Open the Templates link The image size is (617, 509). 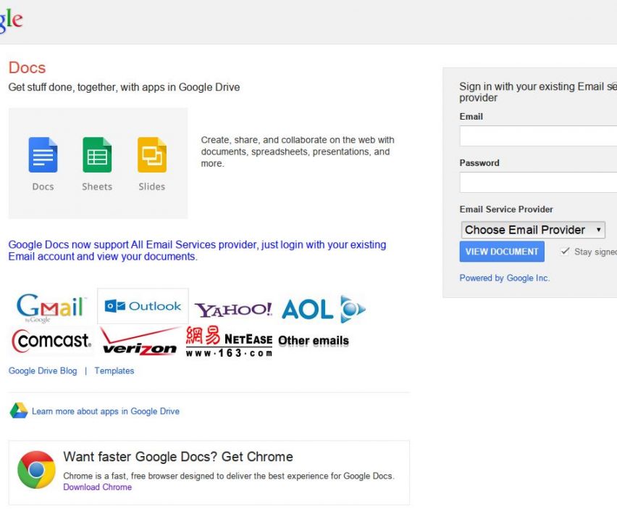coord(114,371)
